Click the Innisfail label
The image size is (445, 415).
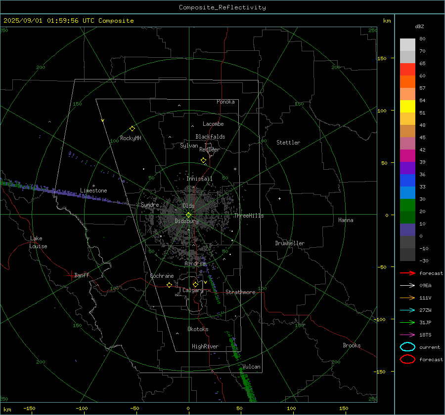coord(199,179)
